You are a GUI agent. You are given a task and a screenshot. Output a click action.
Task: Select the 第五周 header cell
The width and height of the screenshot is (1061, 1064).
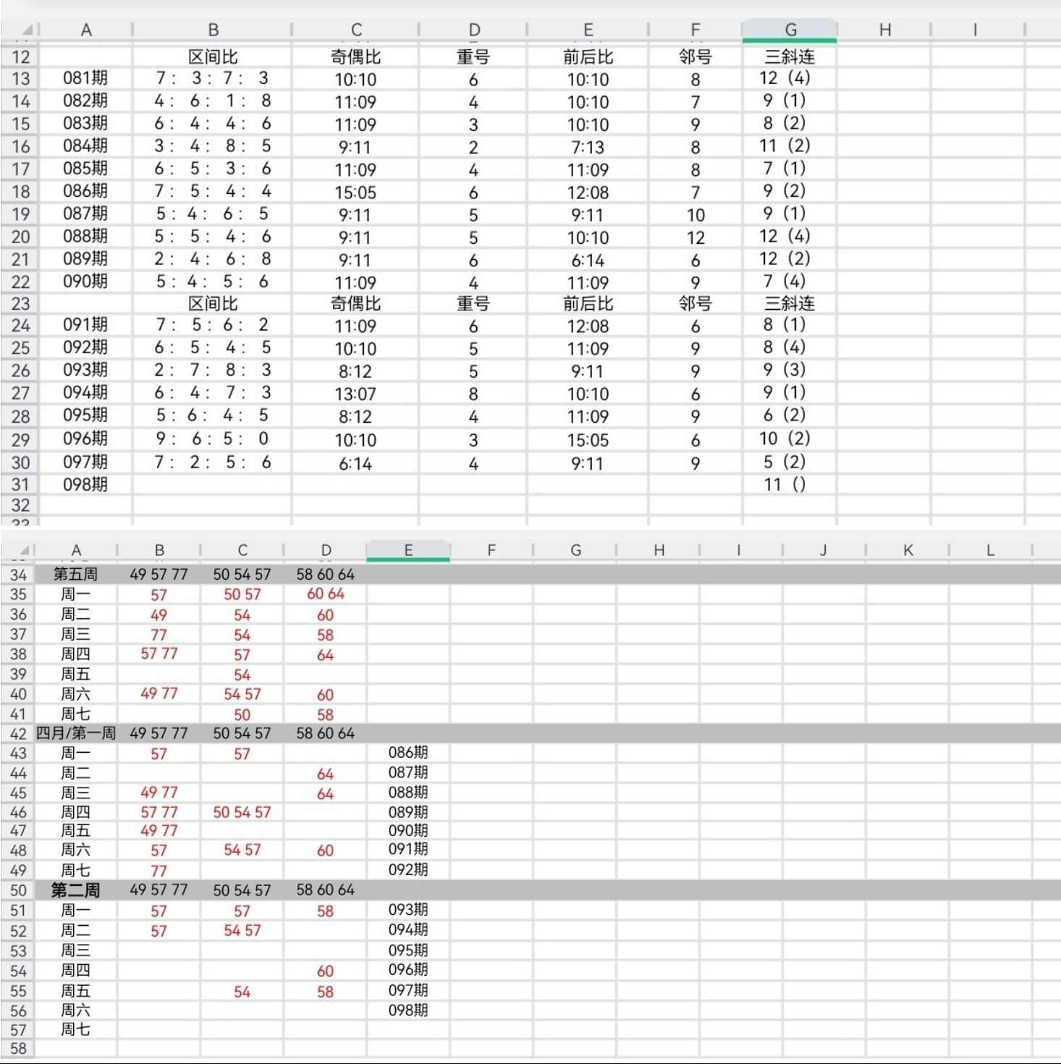pos(76,574)
